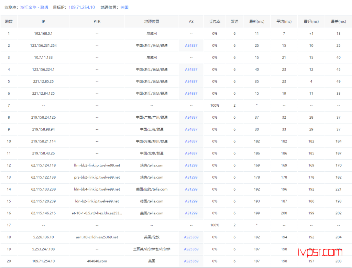Open the 英国 link beside 地理位置 label at top
Screen dimensions: 352x268
[124, 8]
